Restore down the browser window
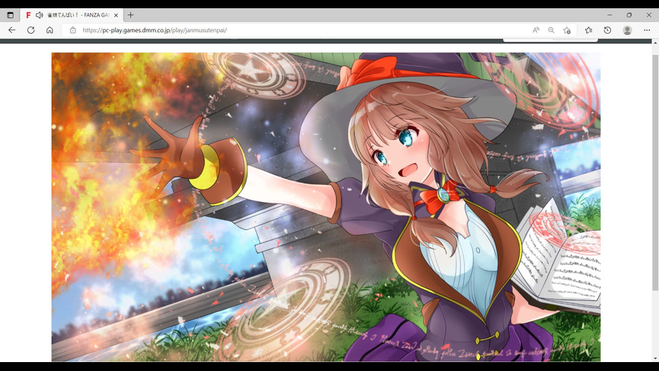659x371 pixels. (629, 15)
